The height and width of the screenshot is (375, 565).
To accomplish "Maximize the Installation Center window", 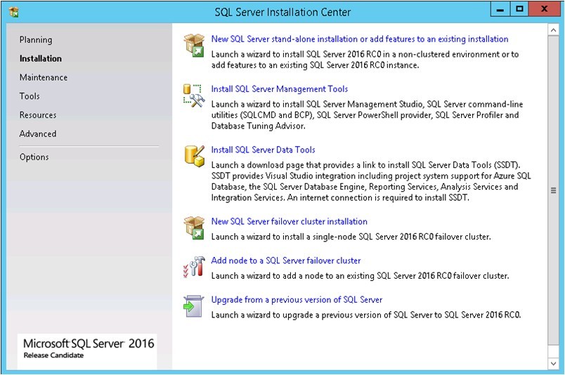I will pyautogui.click(x=519, y=10).
